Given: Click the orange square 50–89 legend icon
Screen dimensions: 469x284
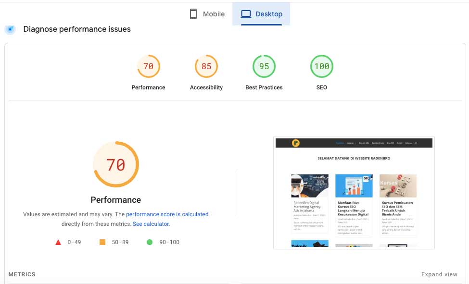Looking at the screenshot, I should (x=102, y=242).
